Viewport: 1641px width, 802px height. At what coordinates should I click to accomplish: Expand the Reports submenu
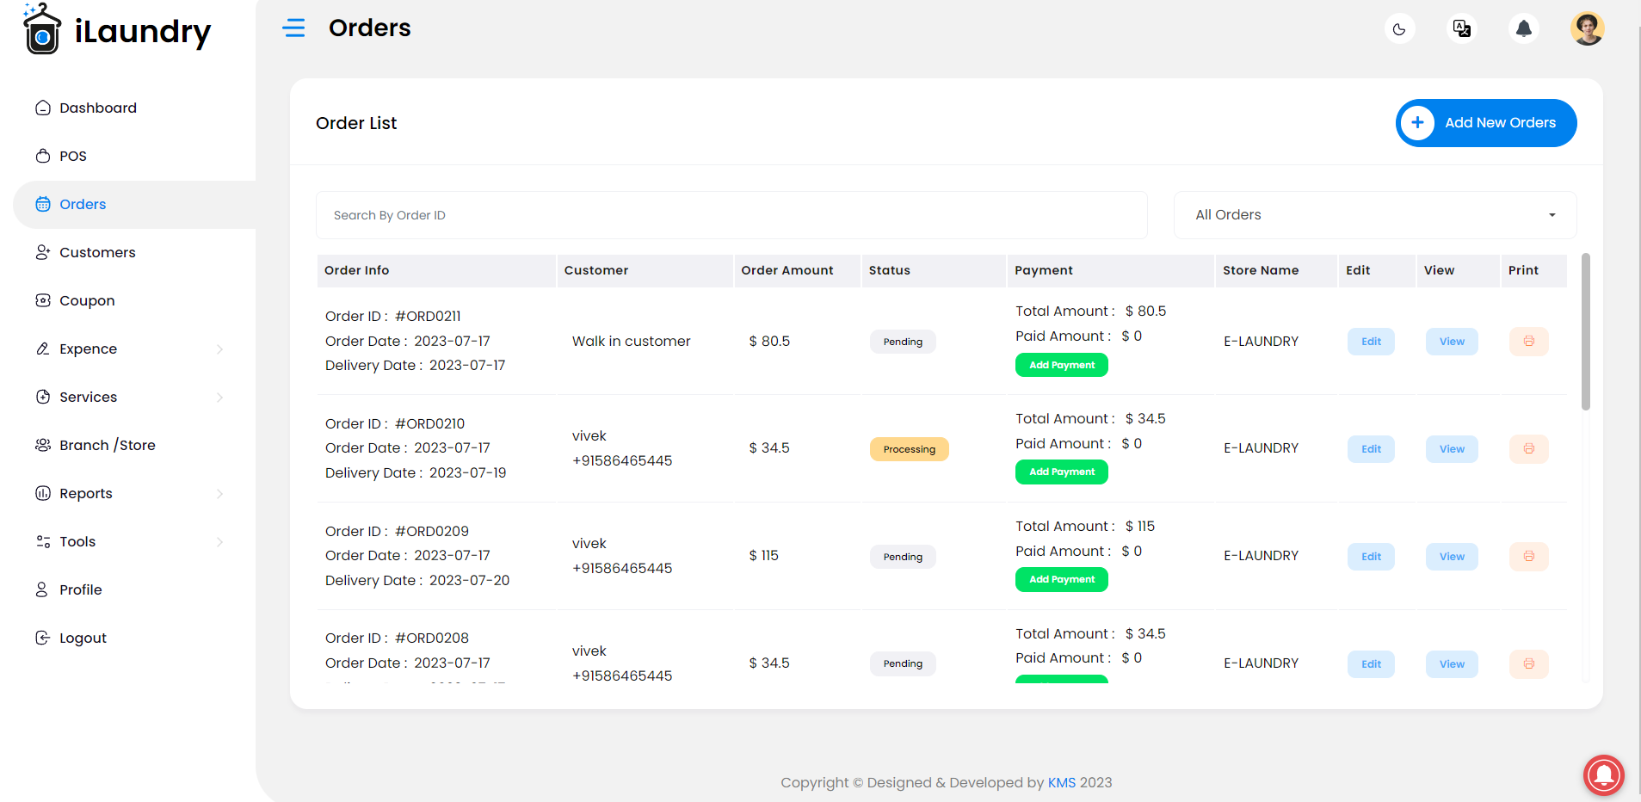tap(129, 493)
